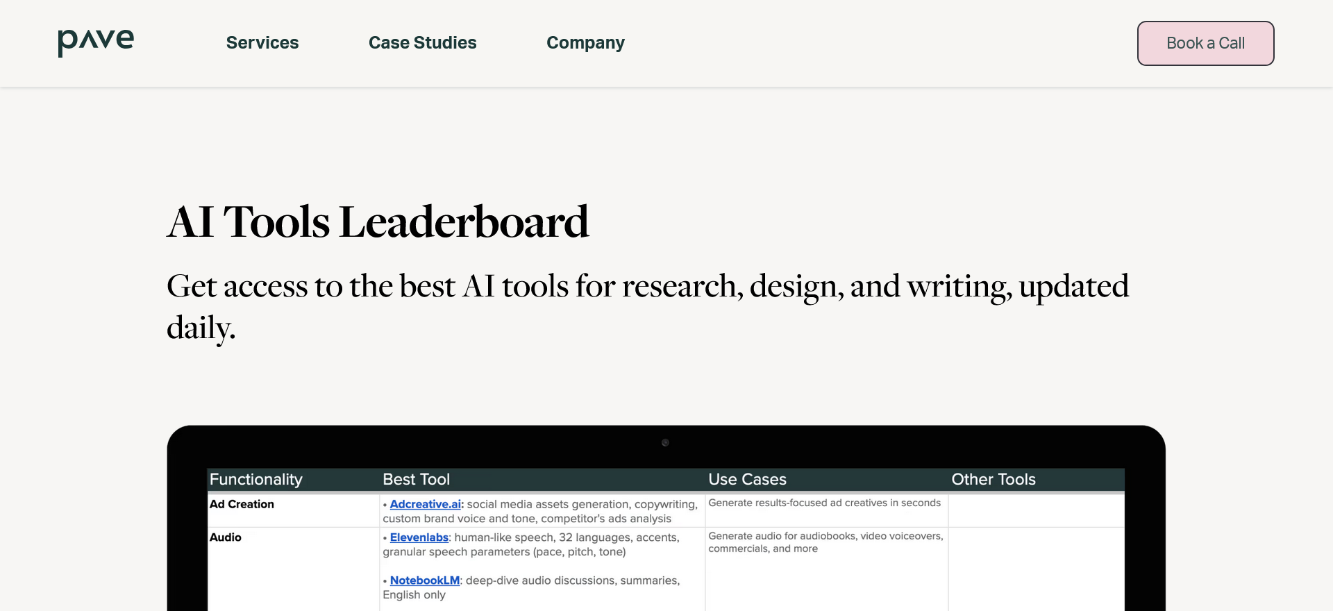This screenshot has width=1333, height=611.
Task: Select the Other Tools column header
Action: click(x=993, y=479)
